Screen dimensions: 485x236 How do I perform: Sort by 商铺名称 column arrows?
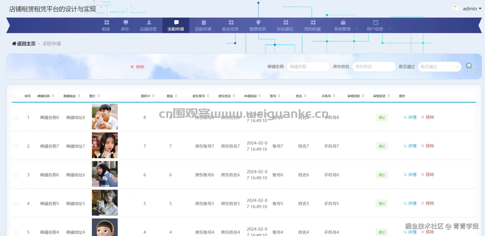(x=53, y=96)
